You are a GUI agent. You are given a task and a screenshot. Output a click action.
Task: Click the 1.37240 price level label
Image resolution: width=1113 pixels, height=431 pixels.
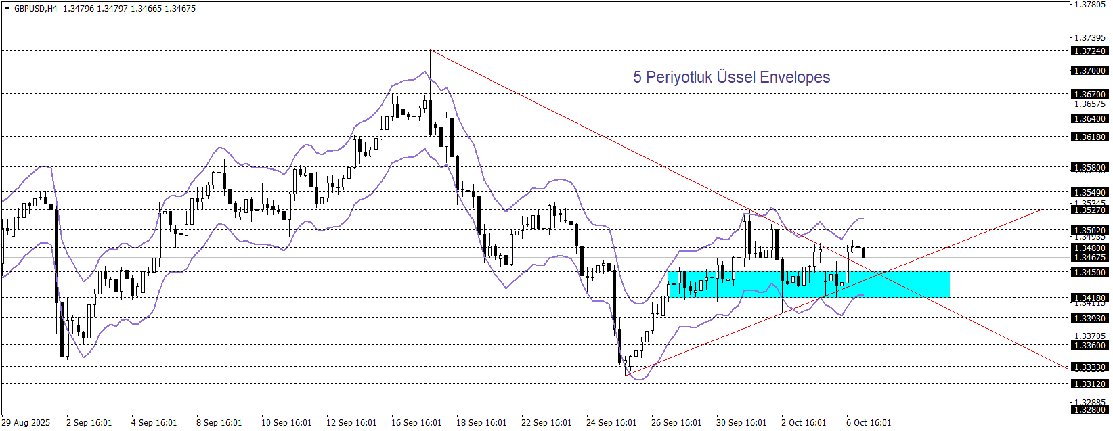point(1089,51)
